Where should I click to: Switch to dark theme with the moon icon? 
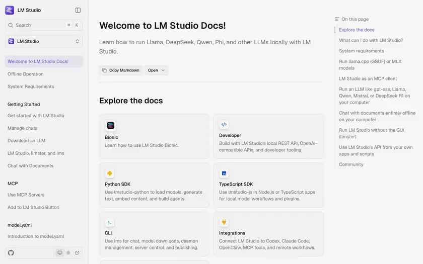point(77,252)
